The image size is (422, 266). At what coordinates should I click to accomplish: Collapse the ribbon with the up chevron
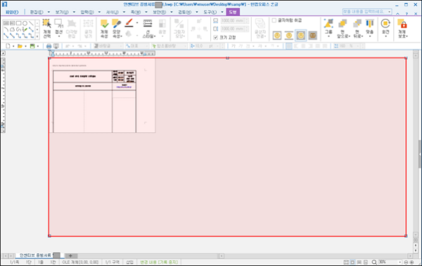point(398,14)
